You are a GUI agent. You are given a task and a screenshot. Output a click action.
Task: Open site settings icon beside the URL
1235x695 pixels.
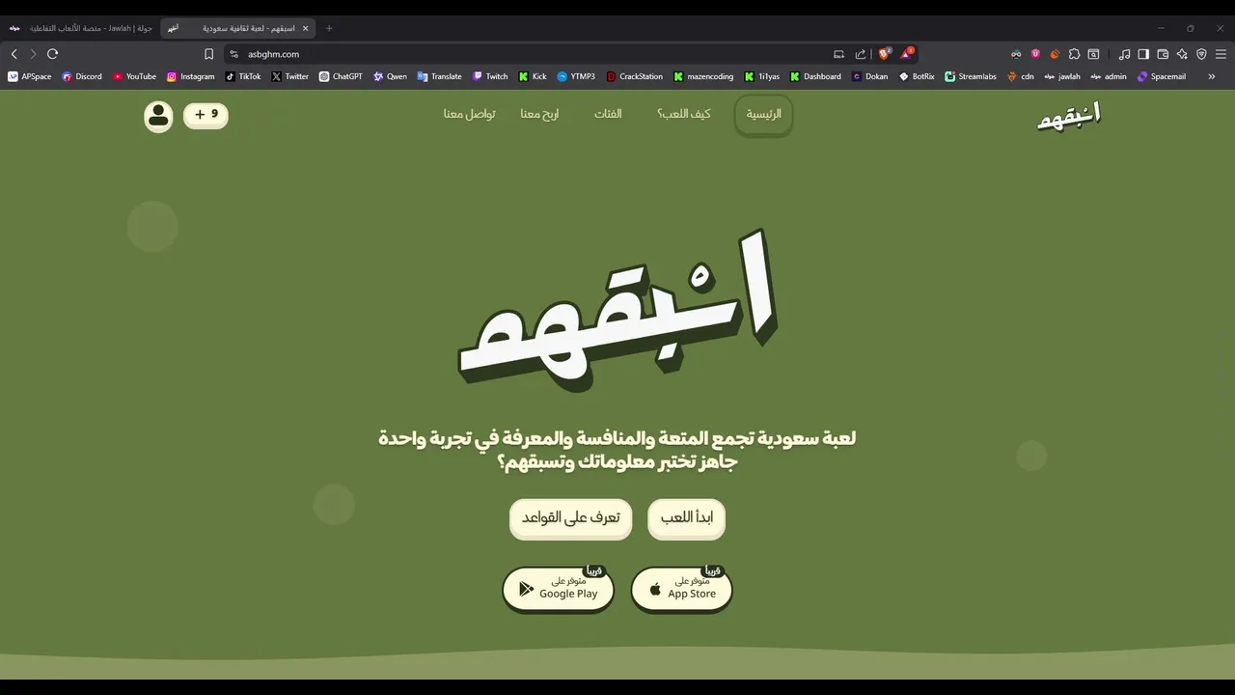[233, 54]
